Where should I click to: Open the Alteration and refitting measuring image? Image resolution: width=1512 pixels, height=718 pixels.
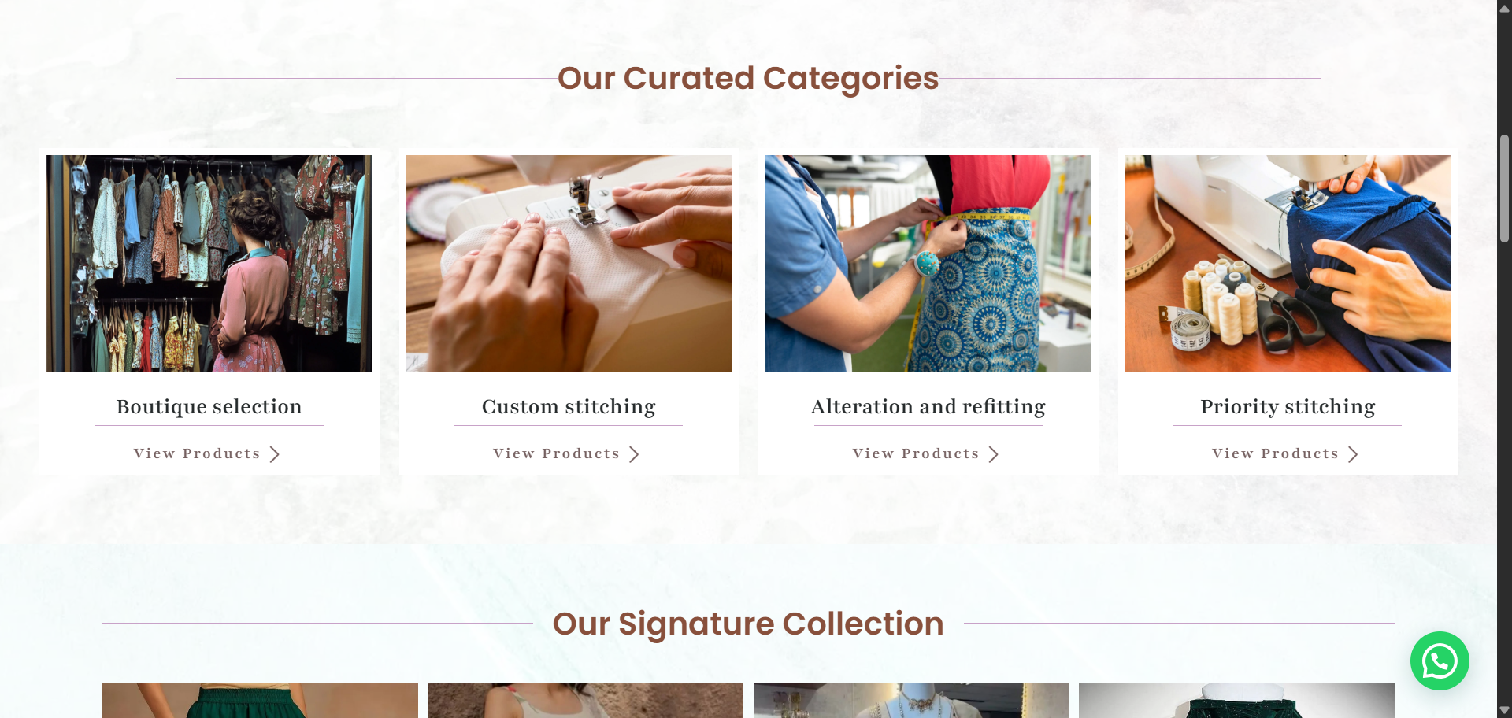pos(928,264)
